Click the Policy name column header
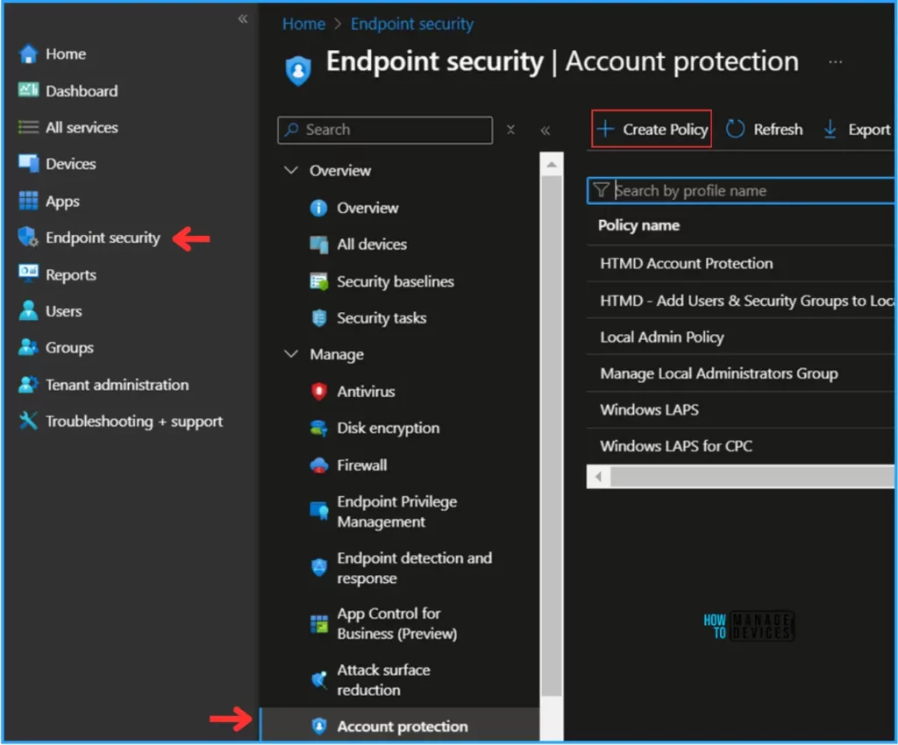Screen dimensions: 898x745 tap(638, 225)
